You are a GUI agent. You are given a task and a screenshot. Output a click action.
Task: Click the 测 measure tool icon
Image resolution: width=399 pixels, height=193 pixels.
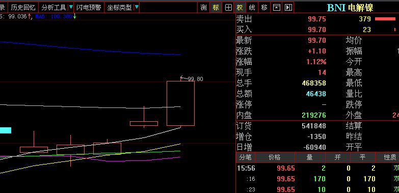click(203, 7)
